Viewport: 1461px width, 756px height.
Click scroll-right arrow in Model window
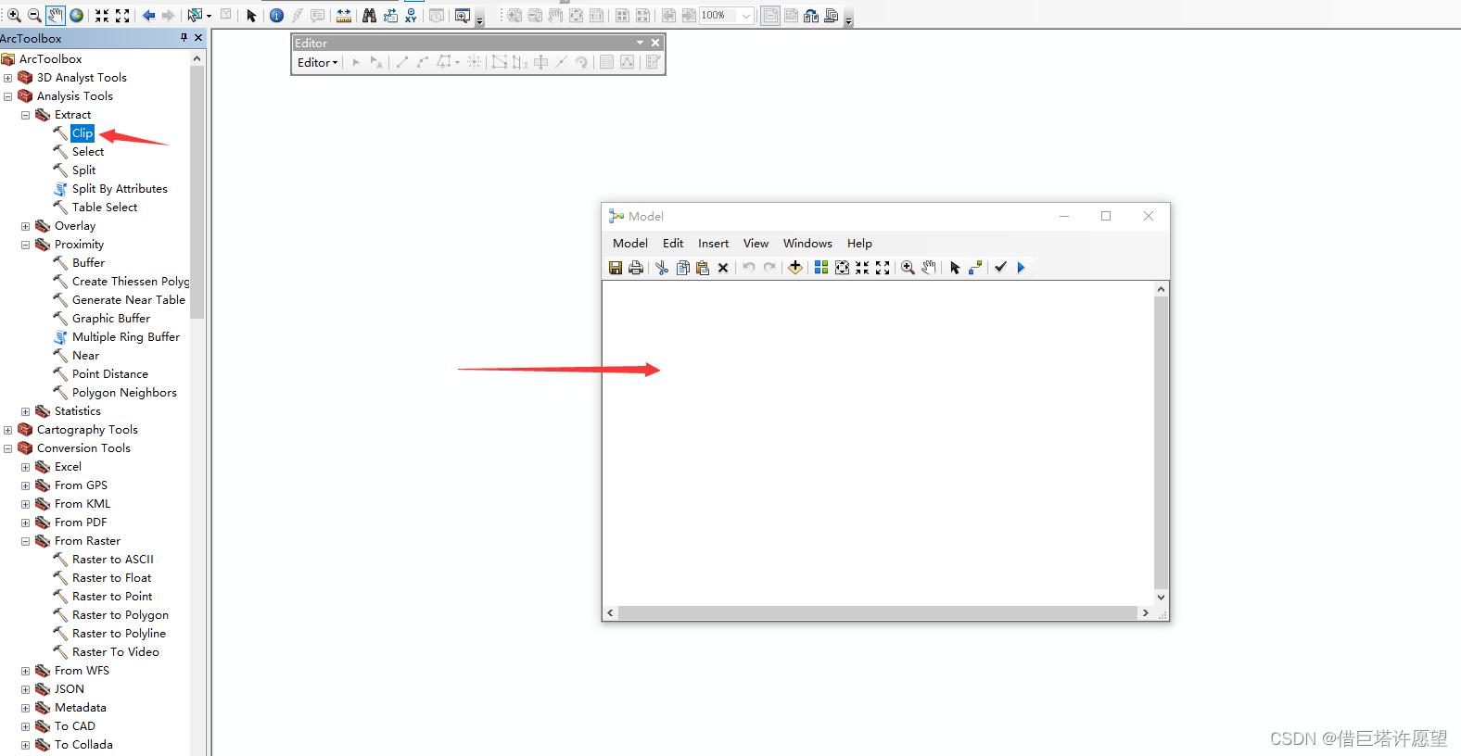[1146, 613]
